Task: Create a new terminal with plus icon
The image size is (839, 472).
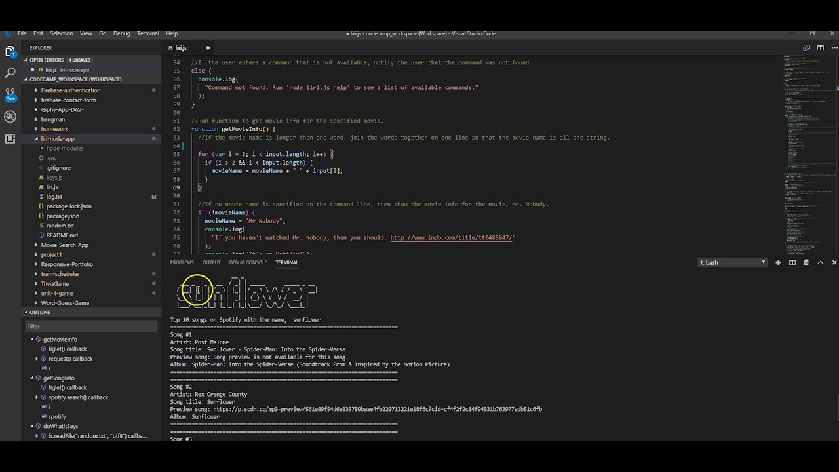Action: pyautogui.click(x=778, y=262)
